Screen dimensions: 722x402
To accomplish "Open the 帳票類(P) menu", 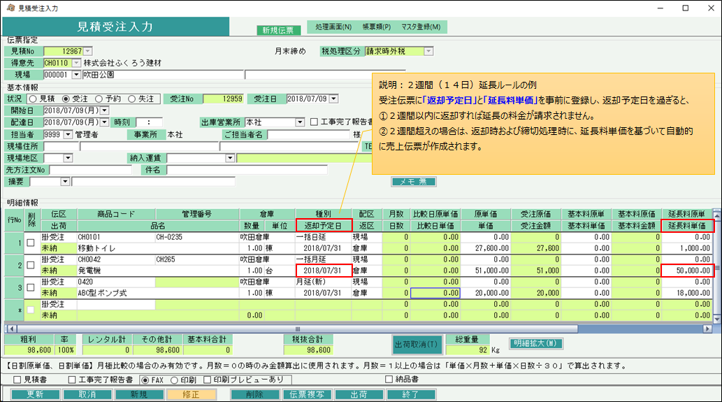I will pos(377,27).
